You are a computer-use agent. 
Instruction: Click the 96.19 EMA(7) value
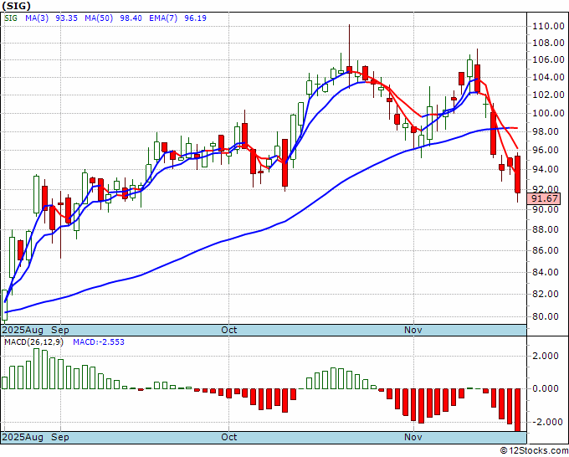click(195, 18)
